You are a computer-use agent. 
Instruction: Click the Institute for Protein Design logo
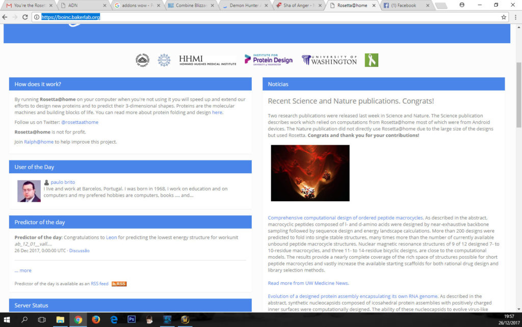pyautogui.click(x=269, y=60)
